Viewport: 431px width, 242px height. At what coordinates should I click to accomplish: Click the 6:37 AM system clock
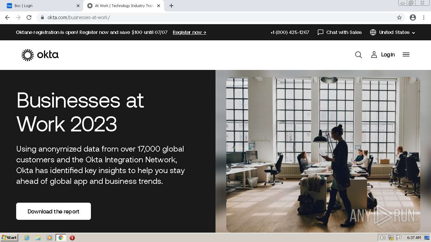pyautogui.click(x=414, y=238)
